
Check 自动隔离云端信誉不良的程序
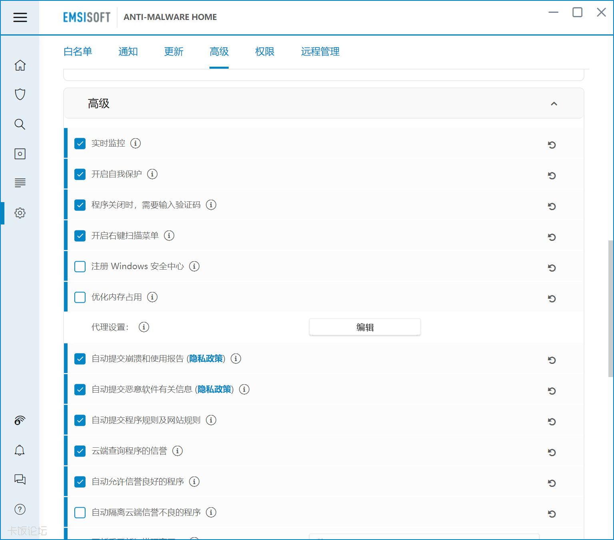pyautogui.click(x=80, y=512)
